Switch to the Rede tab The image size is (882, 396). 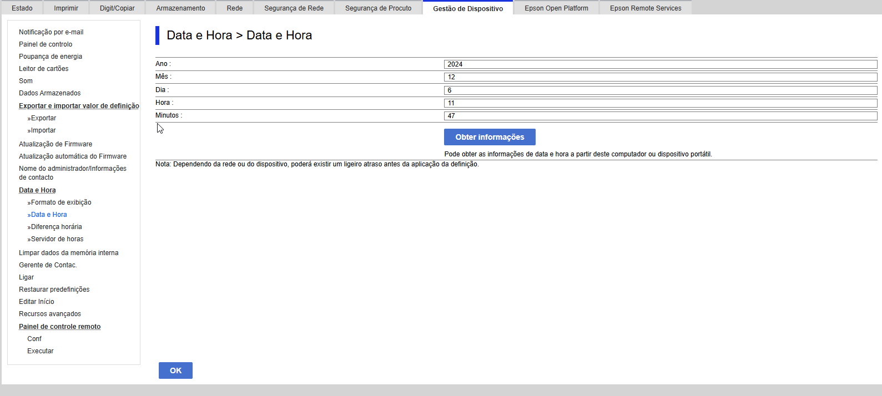(x=234, y=8)
